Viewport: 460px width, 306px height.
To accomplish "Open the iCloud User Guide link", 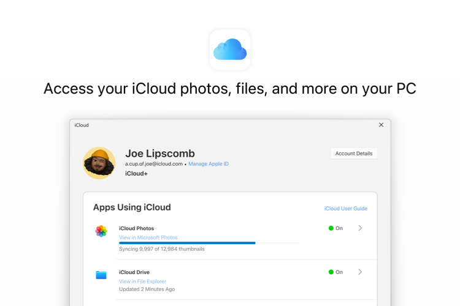I will coord(345,209).
